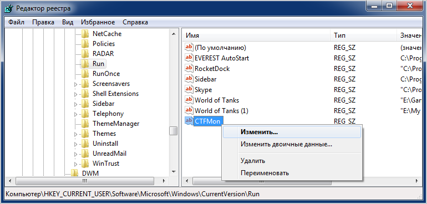The width and height of the screenshot is (427, 204).
Task: Click the registry path in status bar
Action: 133,194
